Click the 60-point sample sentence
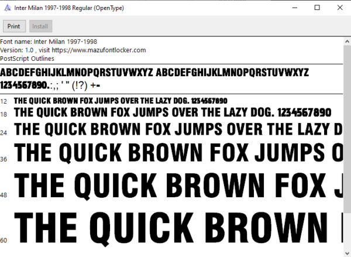The image size is (351, 257). [x=178, y=228]
